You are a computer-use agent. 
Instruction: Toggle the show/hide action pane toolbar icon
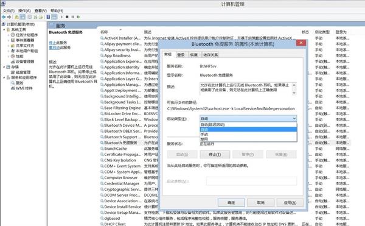pyautogui.click(x=55, y=17)
